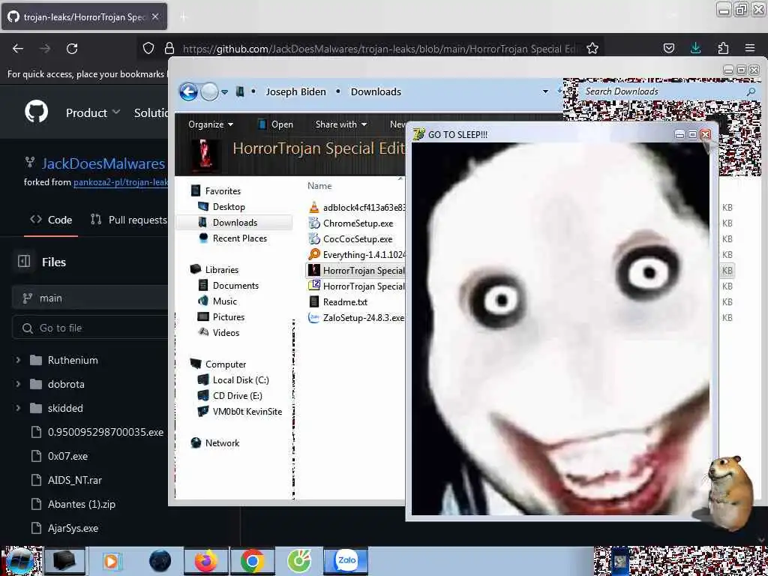
Task: Open the new tab plus button
Action: click(183, 17)
